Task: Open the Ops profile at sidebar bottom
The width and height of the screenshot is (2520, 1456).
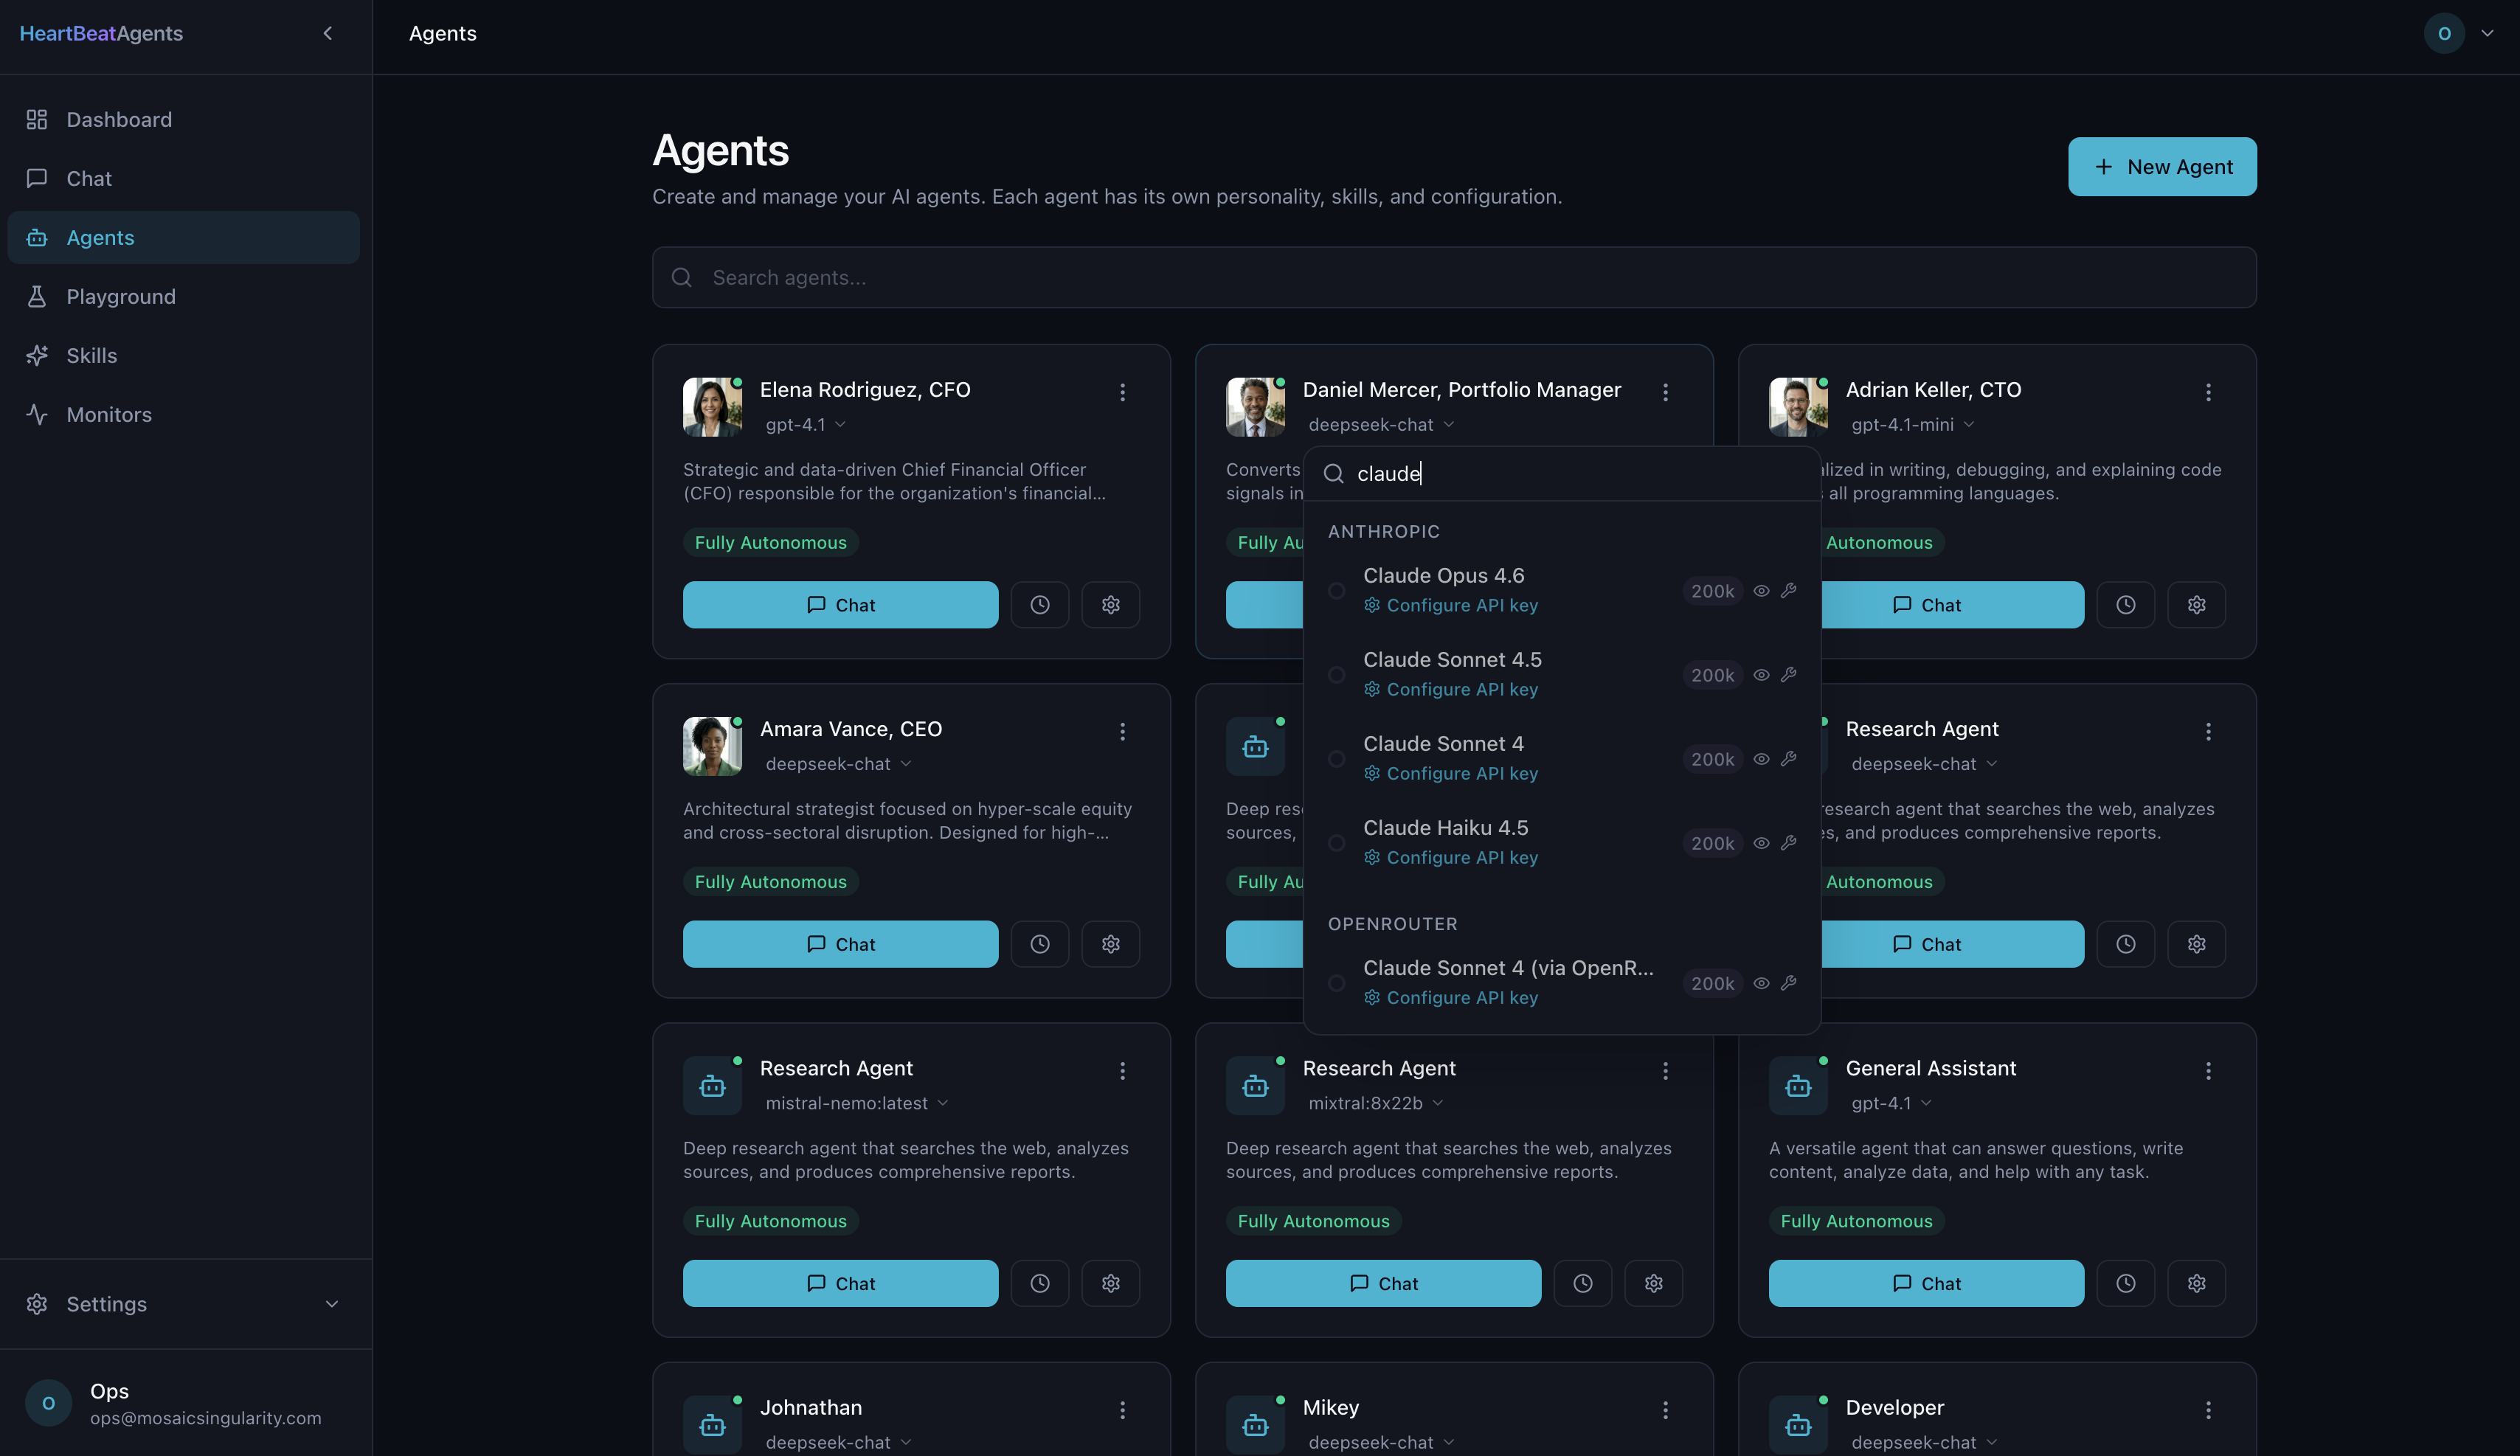Action: (x=186, y=1403)
